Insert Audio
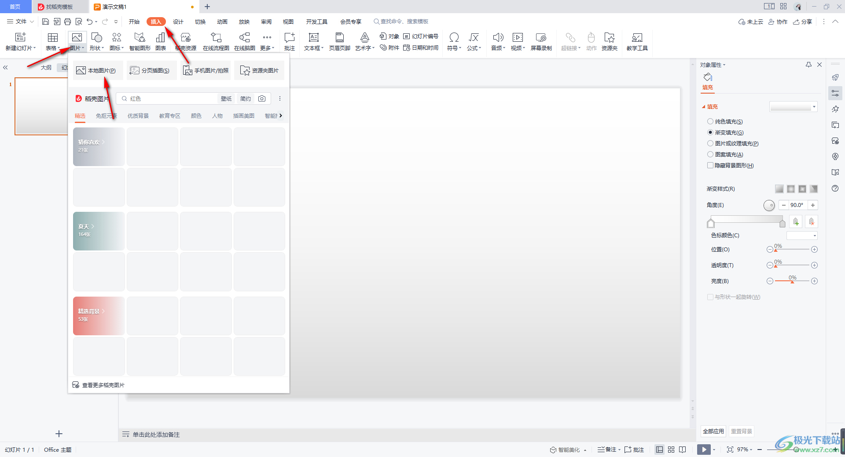 pos(498,41)
